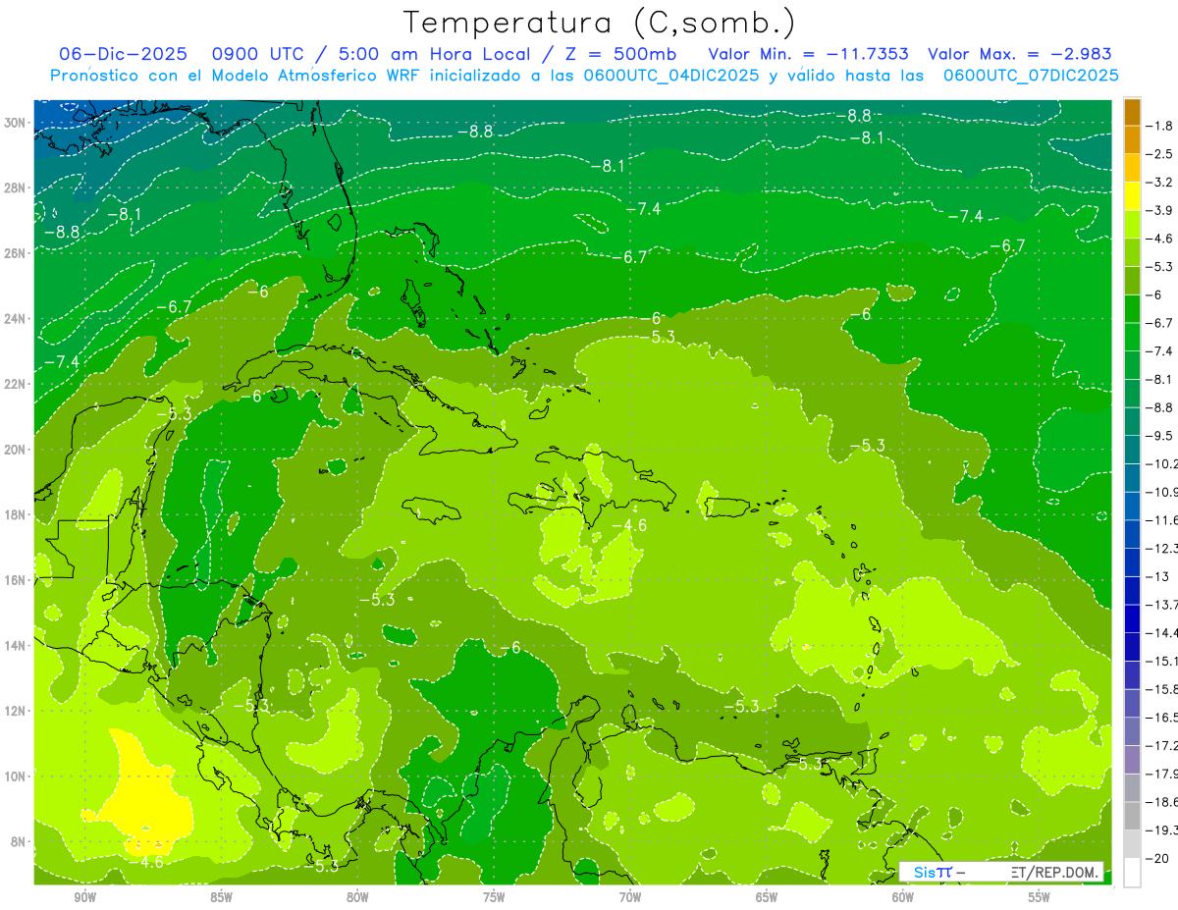
Task: Select the 'Valor Max. = -2.983' readout
Action: click(x=1019, y=54)
